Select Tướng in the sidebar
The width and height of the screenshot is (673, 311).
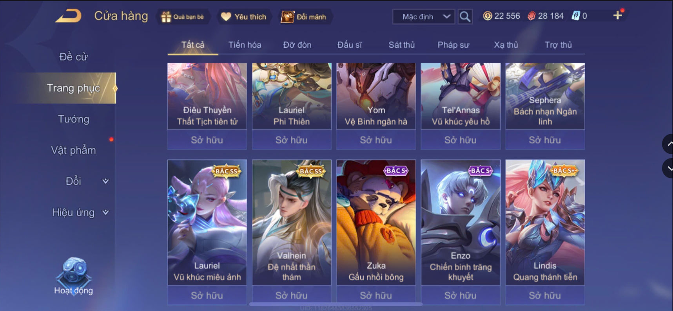click(73, 119)
